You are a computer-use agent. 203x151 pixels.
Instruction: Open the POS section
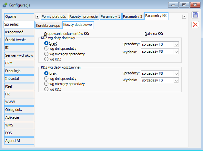pos(19,133)
